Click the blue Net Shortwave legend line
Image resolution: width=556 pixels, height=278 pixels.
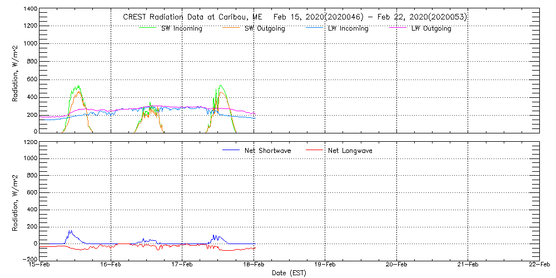pyautogui.click(x=231, y=151)
